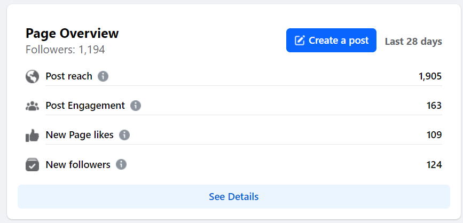The height and width of the screenshot is (223, 463).
Task: Click the checkmark box icon beside New followers
Action: tap(33, 165)
